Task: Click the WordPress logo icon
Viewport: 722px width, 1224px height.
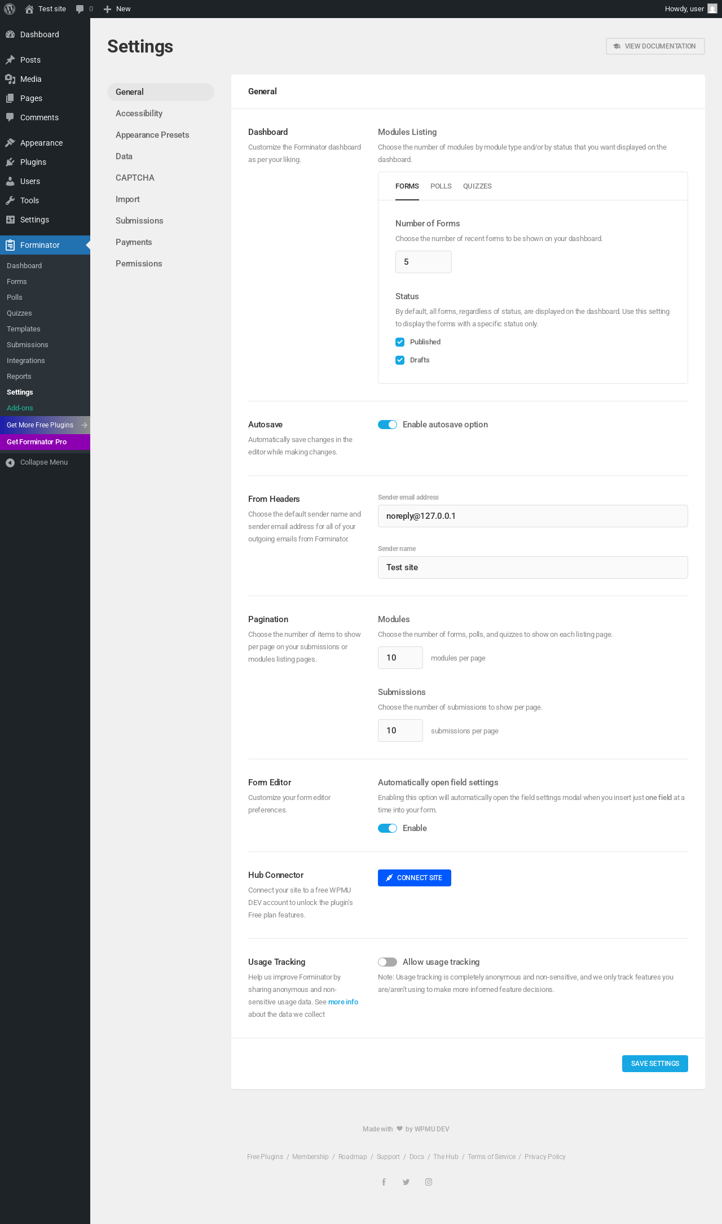Action: 10,9
